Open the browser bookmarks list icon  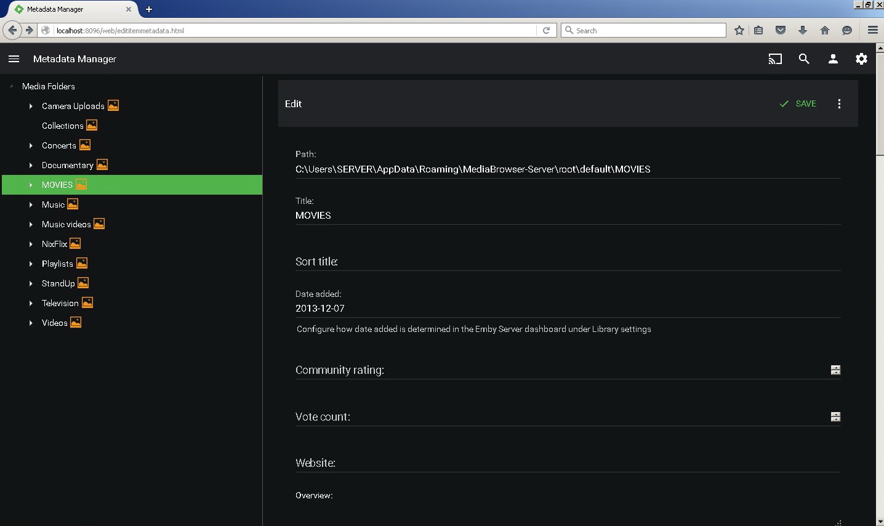pos(758,30)
